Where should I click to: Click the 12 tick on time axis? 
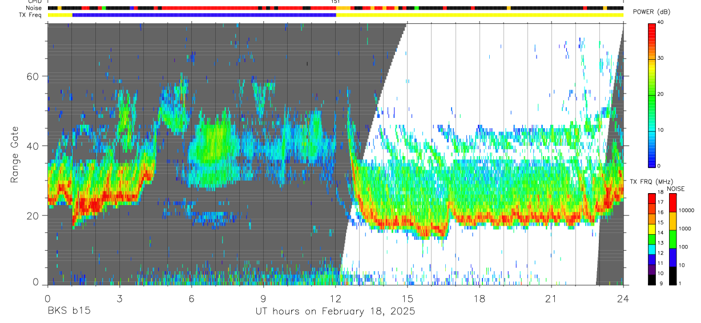pos(335,298)
